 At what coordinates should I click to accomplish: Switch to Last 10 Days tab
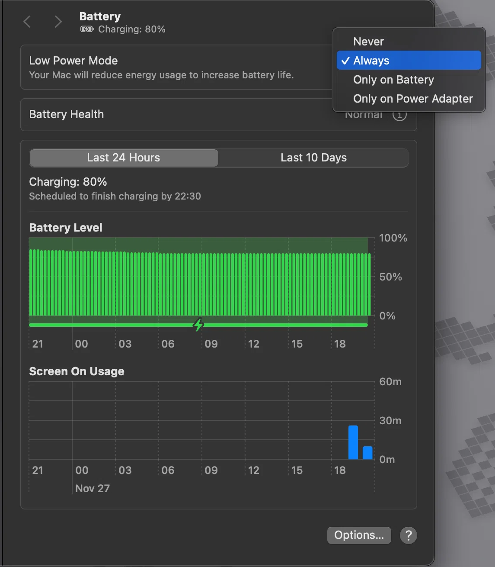[x=313, y=158]
